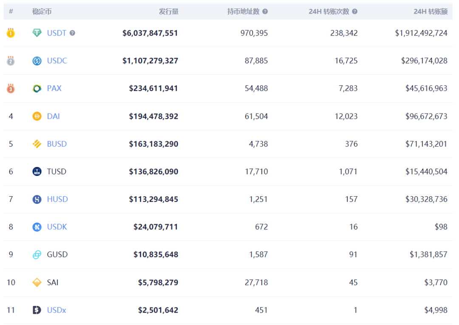Click the 24H 转账额 column header
The height and width of the screenshot is (325, 459).
[430, 11]
